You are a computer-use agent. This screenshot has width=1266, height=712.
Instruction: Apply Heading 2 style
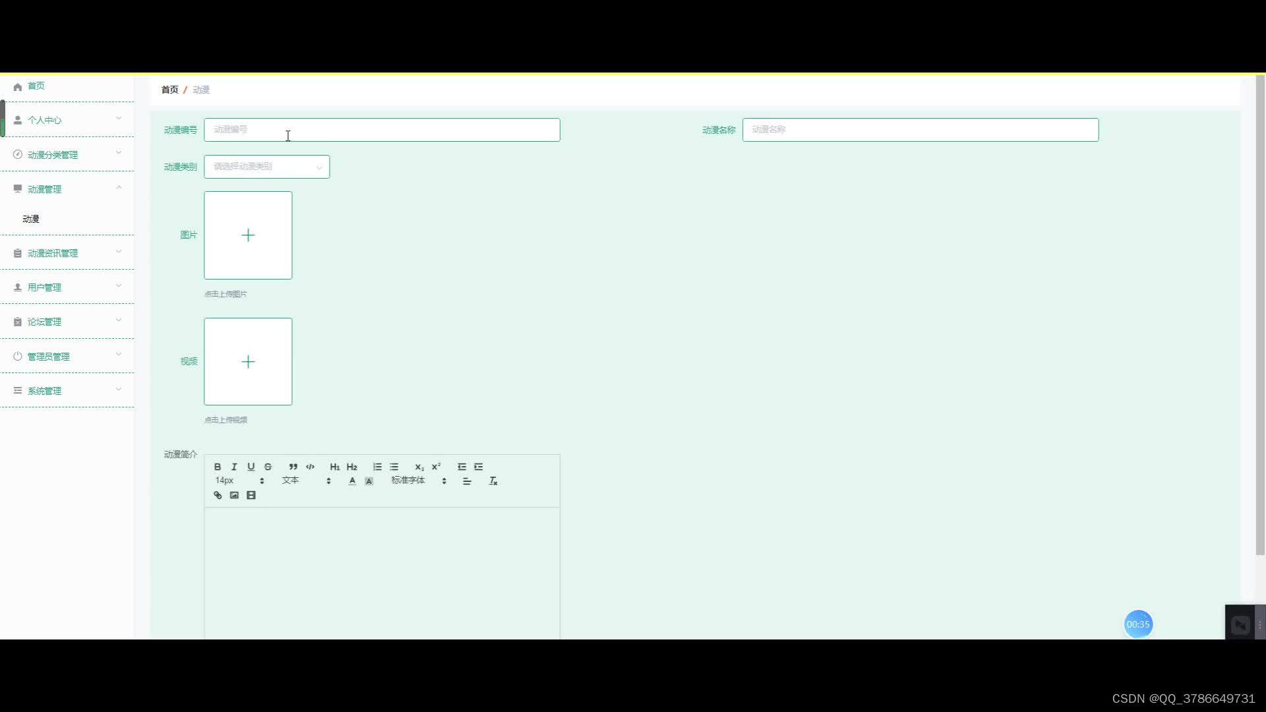click(x=352, y=467)
